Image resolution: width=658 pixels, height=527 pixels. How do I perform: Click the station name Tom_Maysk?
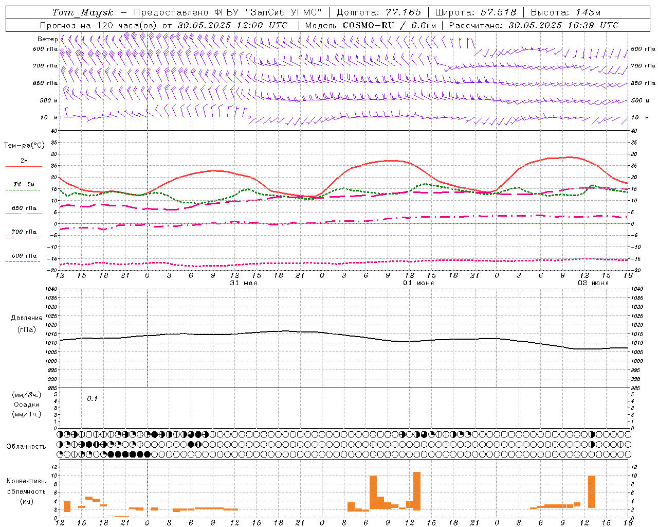(83, 12)
